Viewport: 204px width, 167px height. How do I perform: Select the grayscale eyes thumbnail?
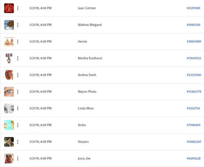click(x=9, y=108)
